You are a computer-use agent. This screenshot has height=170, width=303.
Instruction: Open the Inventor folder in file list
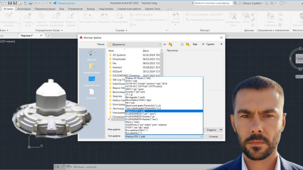(x=117, y=67)
